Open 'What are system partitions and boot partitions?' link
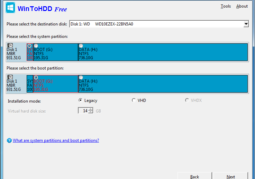This screenshot has width=255, height=179. (56, 140)
